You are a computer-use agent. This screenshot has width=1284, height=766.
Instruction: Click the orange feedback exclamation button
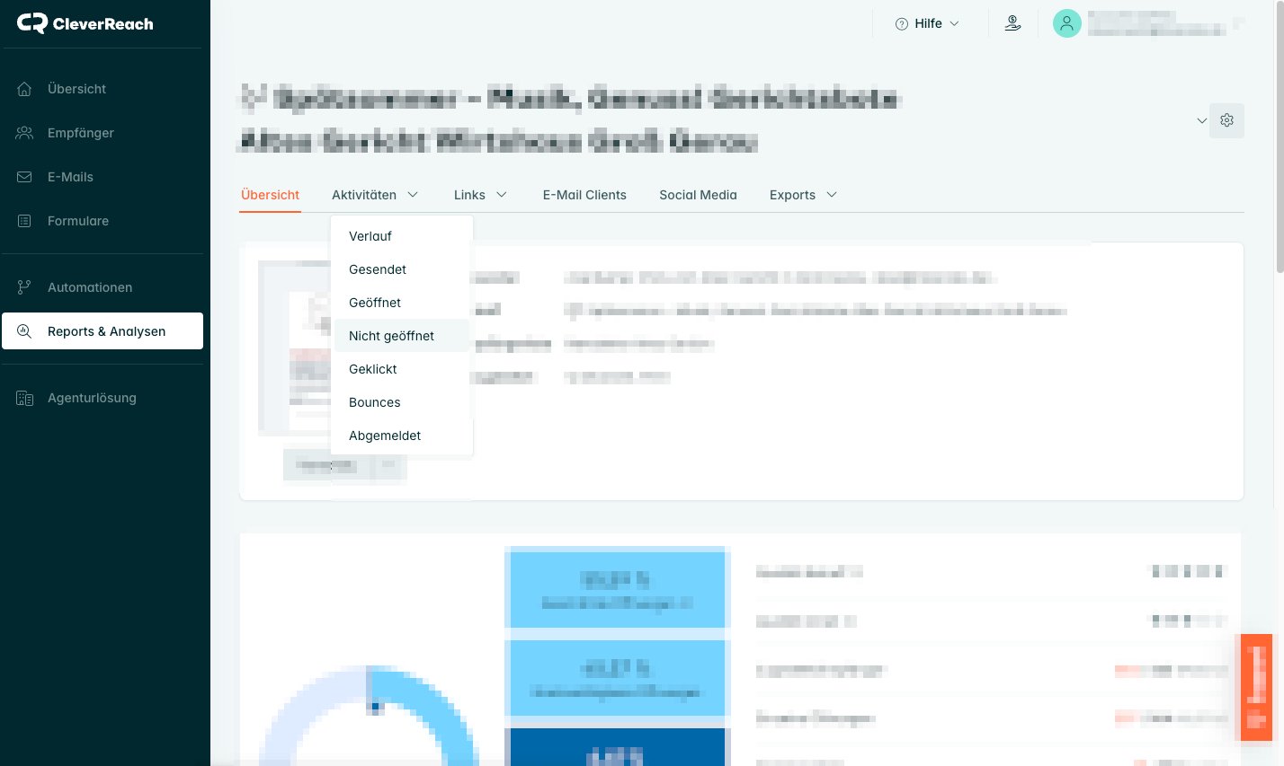click(1256, 687)
